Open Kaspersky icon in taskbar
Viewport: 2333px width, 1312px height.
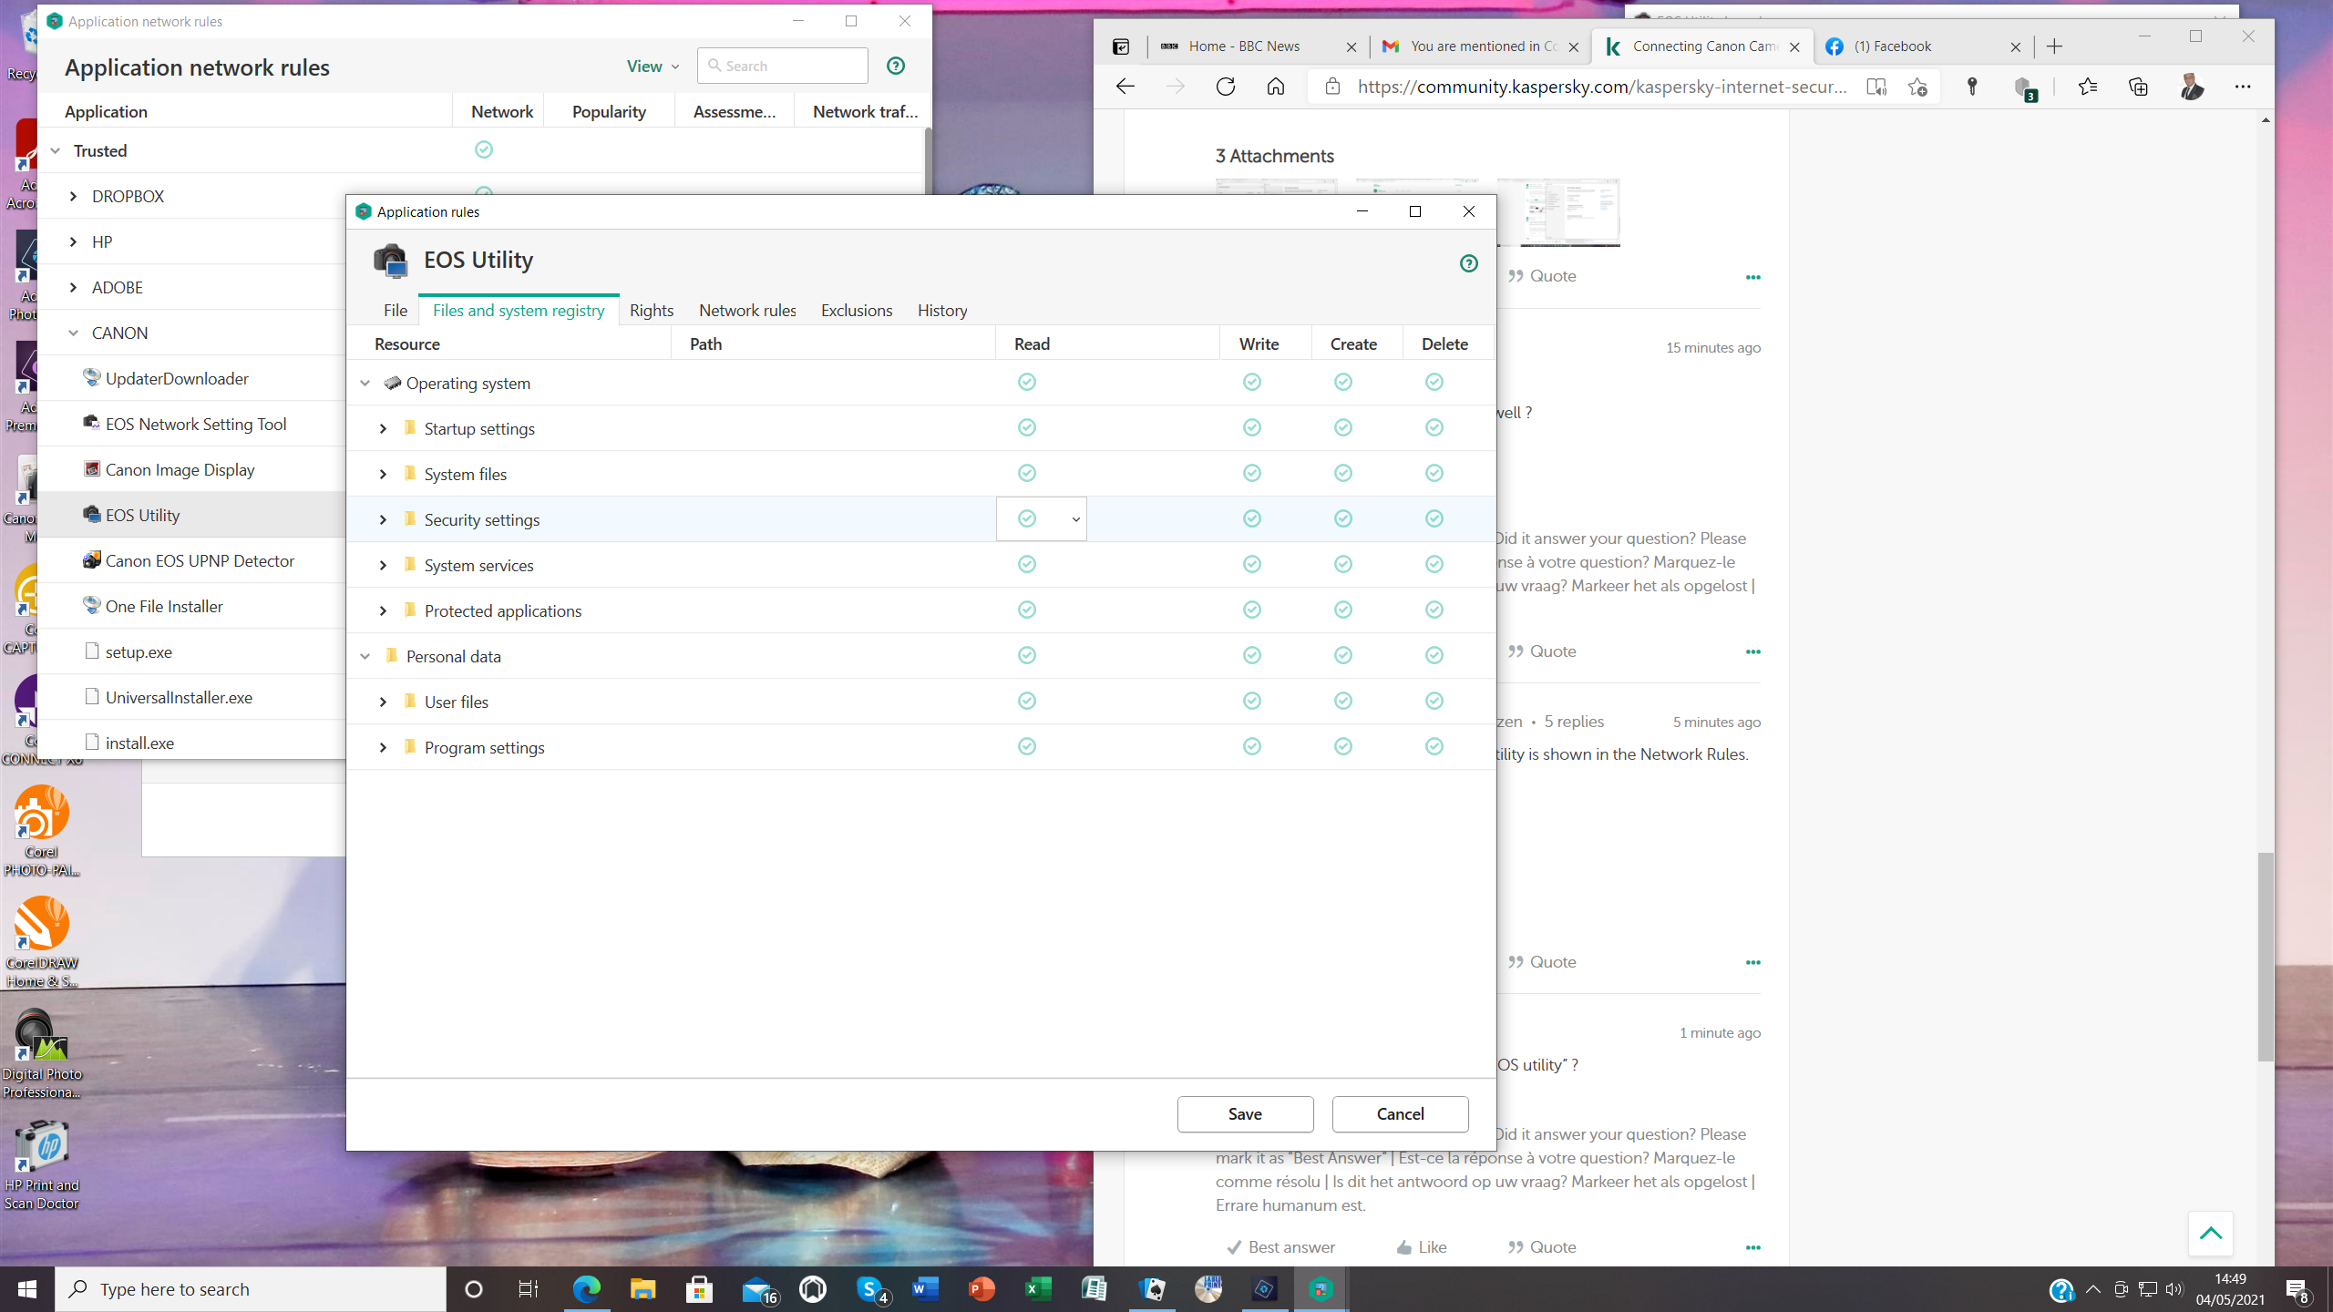click(1321, 1289)
